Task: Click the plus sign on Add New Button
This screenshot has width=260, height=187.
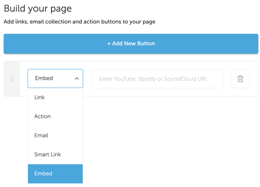Action: 109,43
